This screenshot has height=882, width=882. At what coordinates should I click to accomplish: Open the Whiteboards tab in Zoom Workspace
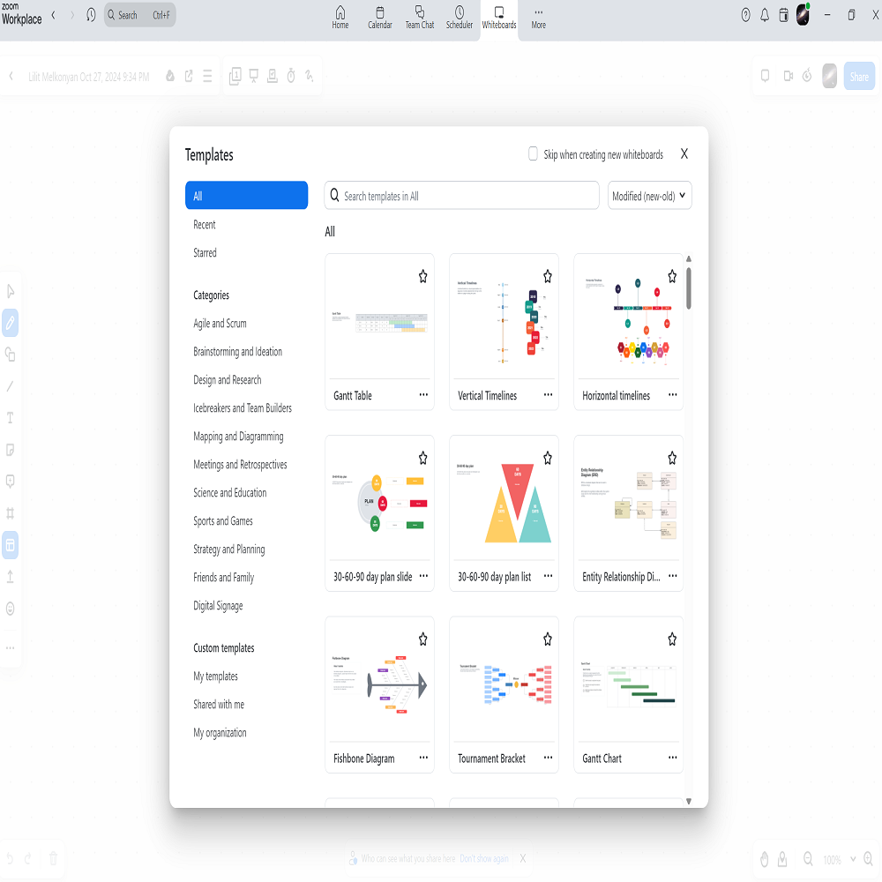tap(498, 18)
